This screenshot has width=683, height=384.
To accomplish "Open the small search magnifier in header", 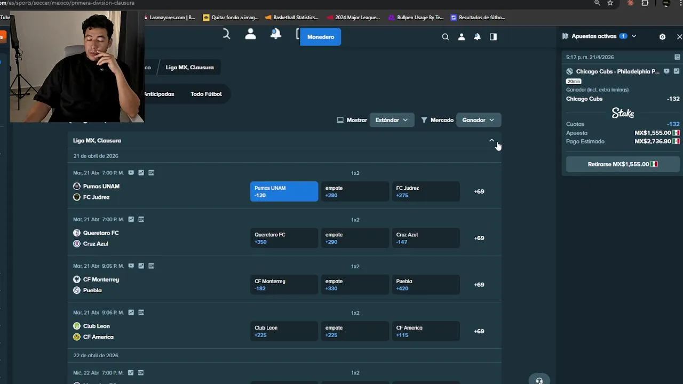I will 446,37.
